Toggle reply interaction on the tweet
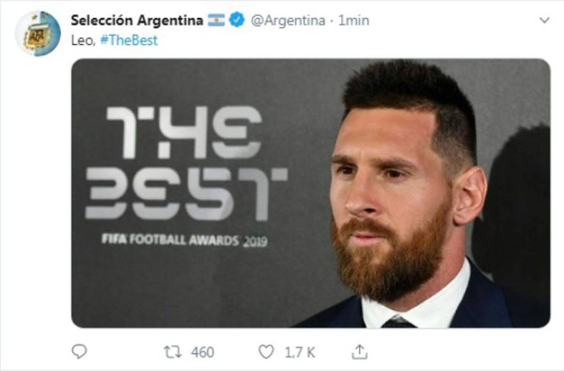564x371 pixels. pyautogui.click(x=80, y=350)
